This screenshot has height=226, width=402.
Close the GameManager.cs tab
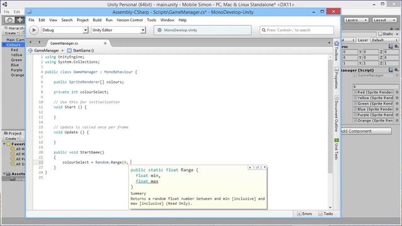coord(105,43)
